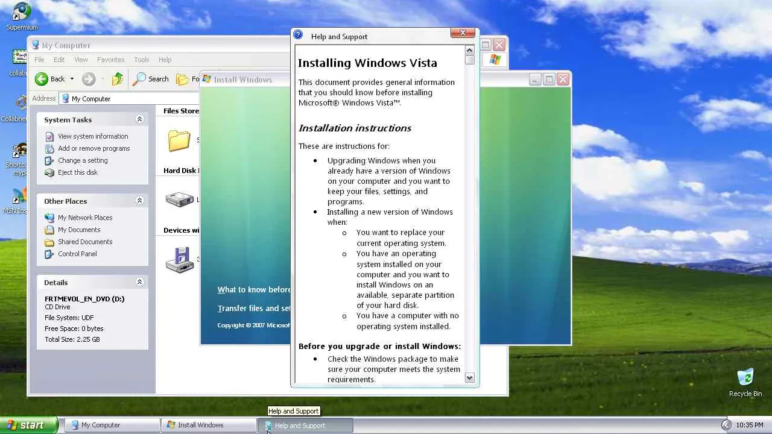The height and width of the screenshot is (434, 772).
Task: Switch to Install Windows on the taskbar
Action: (209, 425)
